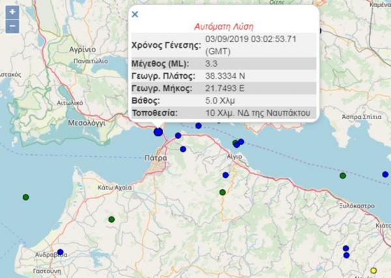Select the green marker in the gulf above Ξυλόκαστρο

pos(343,175)
